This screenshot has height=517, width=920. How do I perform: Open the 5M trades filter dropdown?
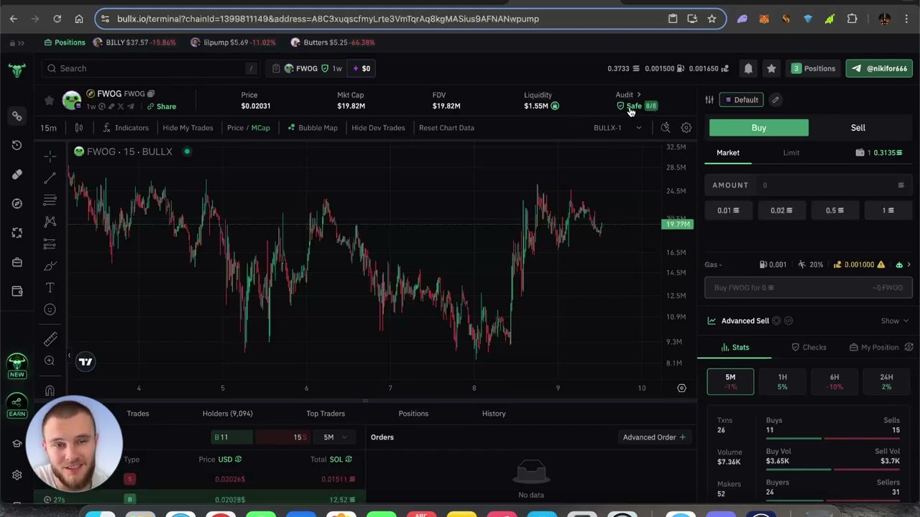pyautogui.click(x=334, y=437)
